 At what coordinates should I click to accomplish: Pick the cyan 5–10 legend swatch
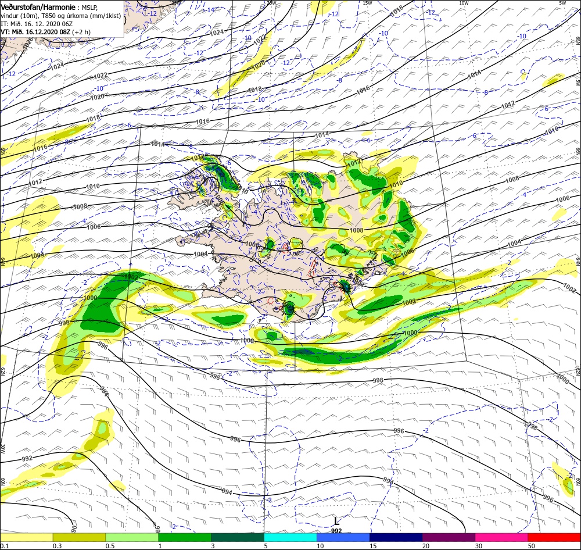[290, 537]
